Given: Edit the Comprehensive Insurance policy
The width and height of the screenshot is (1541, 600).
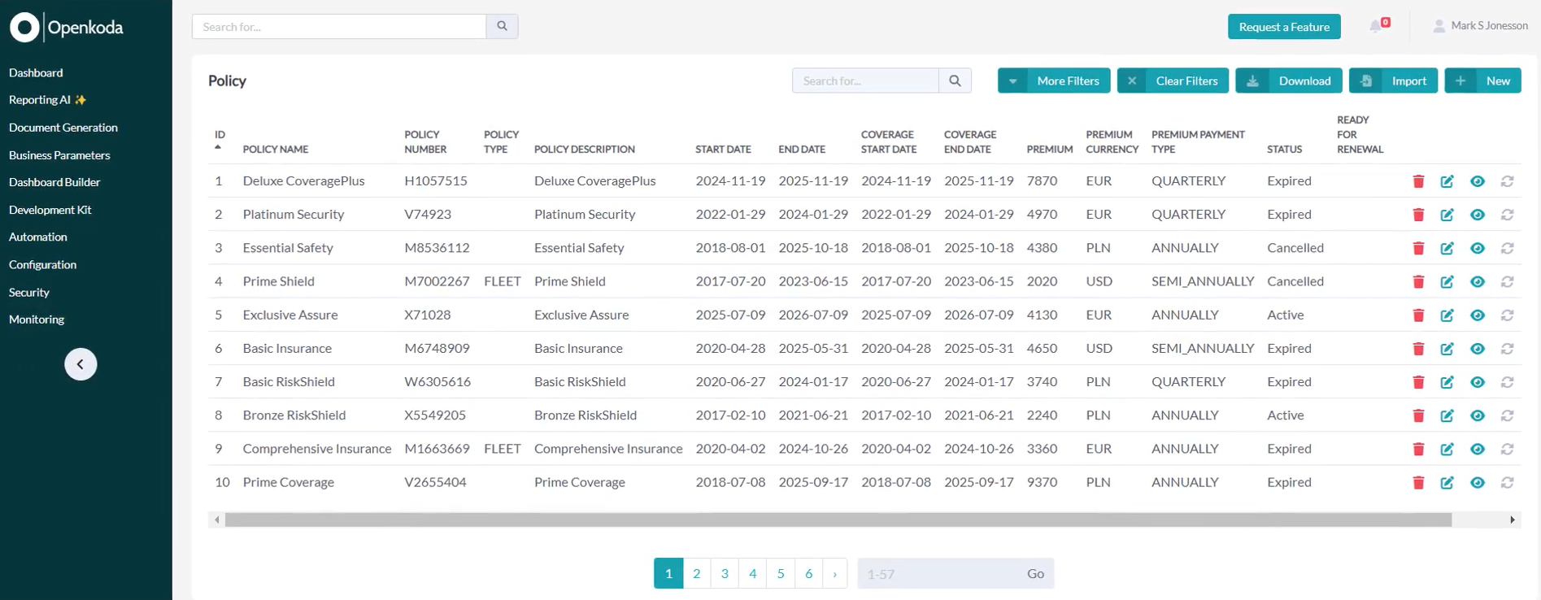Looking at the screenshot, I should pyautogui.click(x=1447, y=449).
